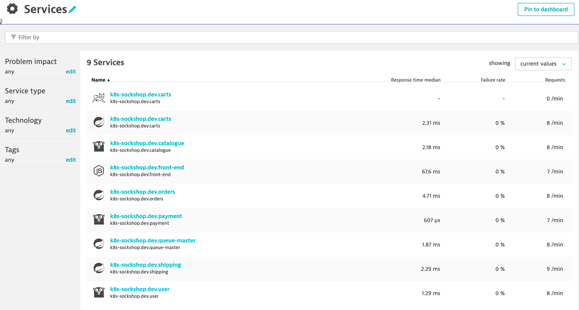Image resolution: width=579 pixels, height=310 pixels.
Task: Open k8s-sockshop.dev.payment service link
Action: 146,216
